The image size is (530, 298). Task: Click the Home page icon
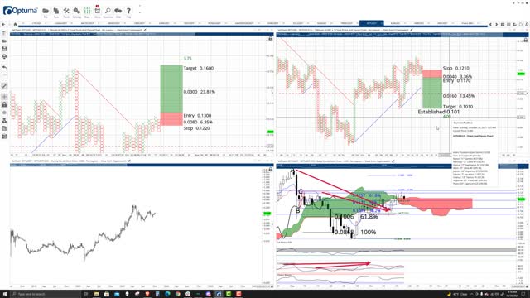[15, 24]
